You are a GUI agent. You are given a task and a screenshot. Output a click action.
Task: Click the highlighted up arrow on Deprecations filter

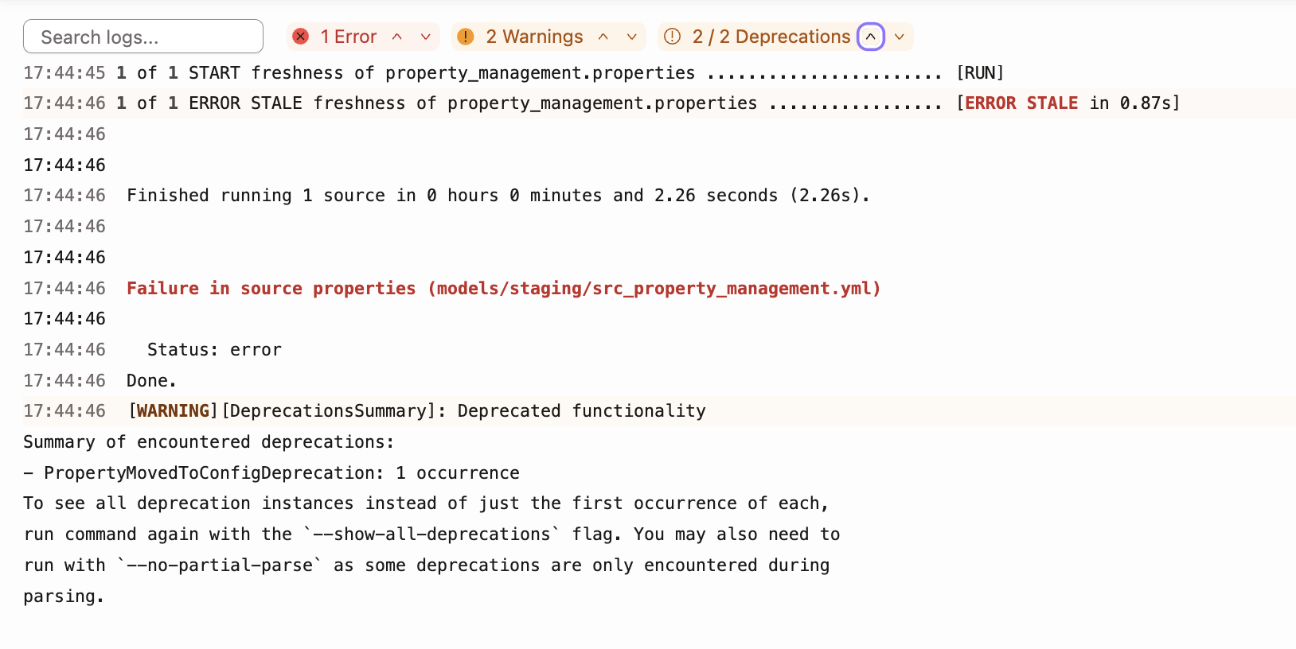tap(870, 36)
